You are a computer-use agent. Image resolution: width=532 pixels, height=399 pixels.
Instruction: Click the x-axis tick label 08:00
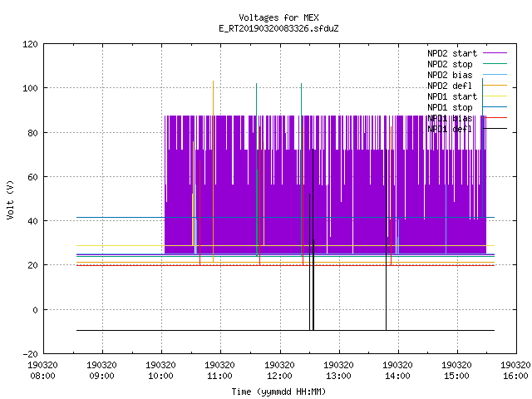(x=42, y=376)
